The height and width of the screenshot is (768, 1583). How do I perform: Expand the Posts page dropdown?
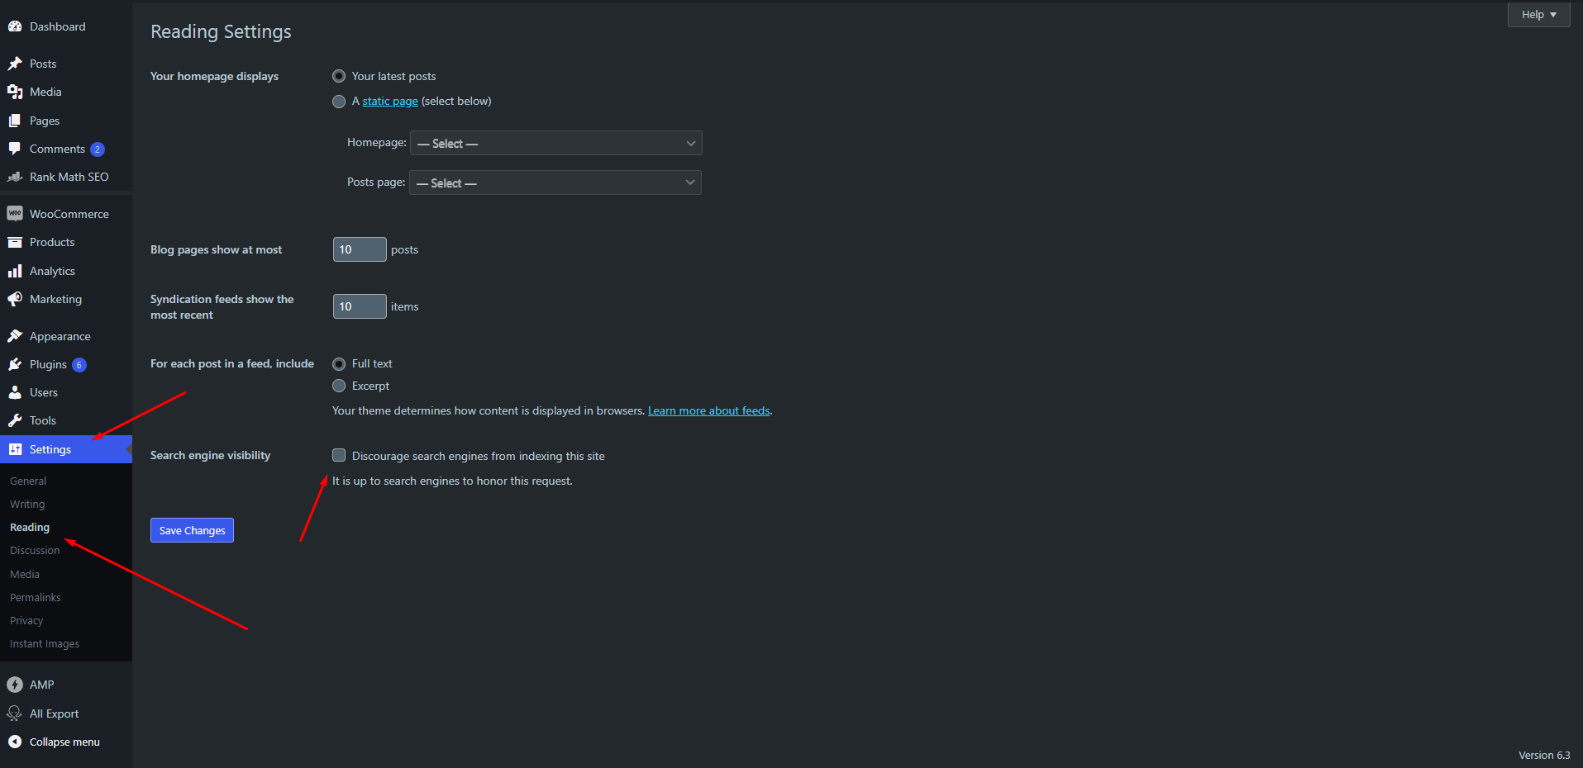tap(555, 183)
